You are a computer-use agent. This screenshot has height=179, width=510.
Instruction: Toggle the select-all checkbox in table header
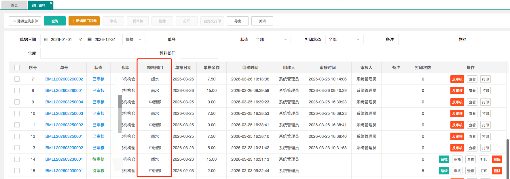[x=17, y=68]
